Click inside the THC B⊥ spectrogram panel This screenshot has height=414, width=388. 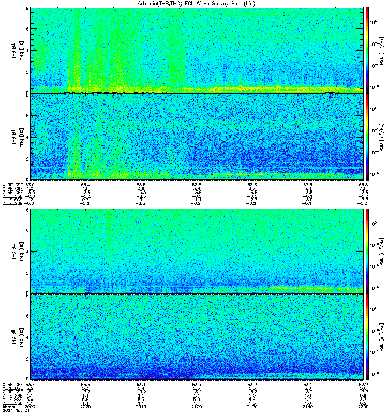(197, 251)
